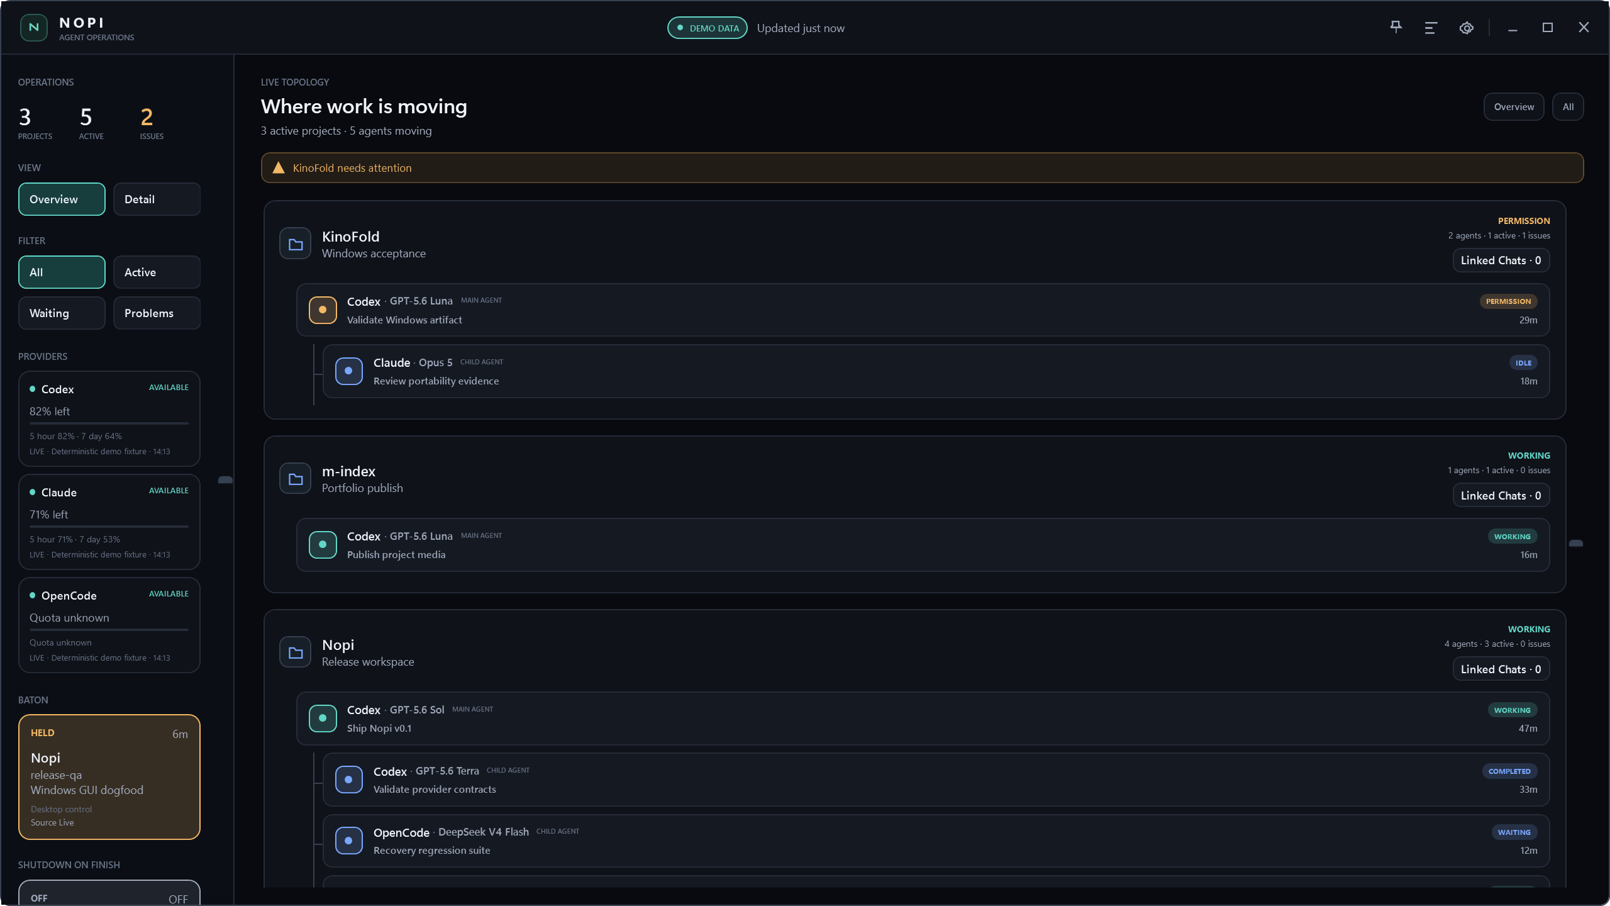The image size is (1610, 906).
Task: Toggle Shutdown on finish OFF switch
Action: click(109, 893)
